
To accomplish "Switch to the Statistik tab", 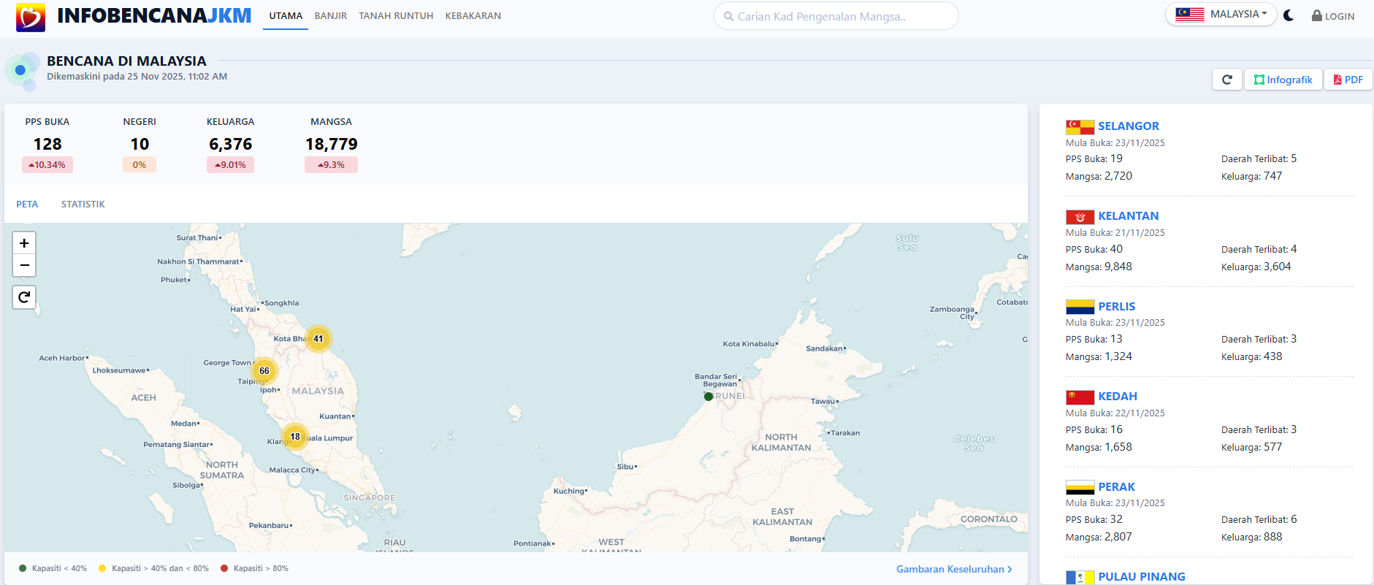I will (x=83, y=204).
